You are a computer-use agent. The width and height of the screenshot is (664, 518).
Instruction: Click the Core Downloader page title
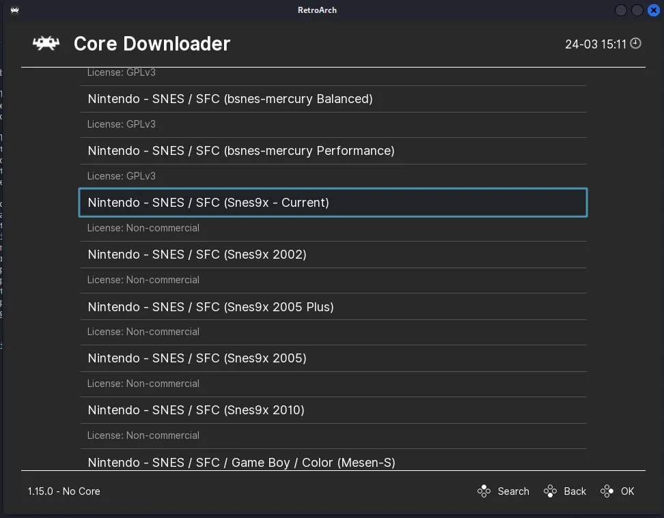coord(152,44)
